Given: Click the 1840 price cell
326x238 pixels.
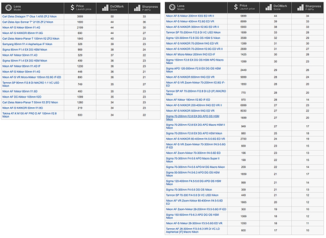Looking at the screenshot, I should pos(80,39).
